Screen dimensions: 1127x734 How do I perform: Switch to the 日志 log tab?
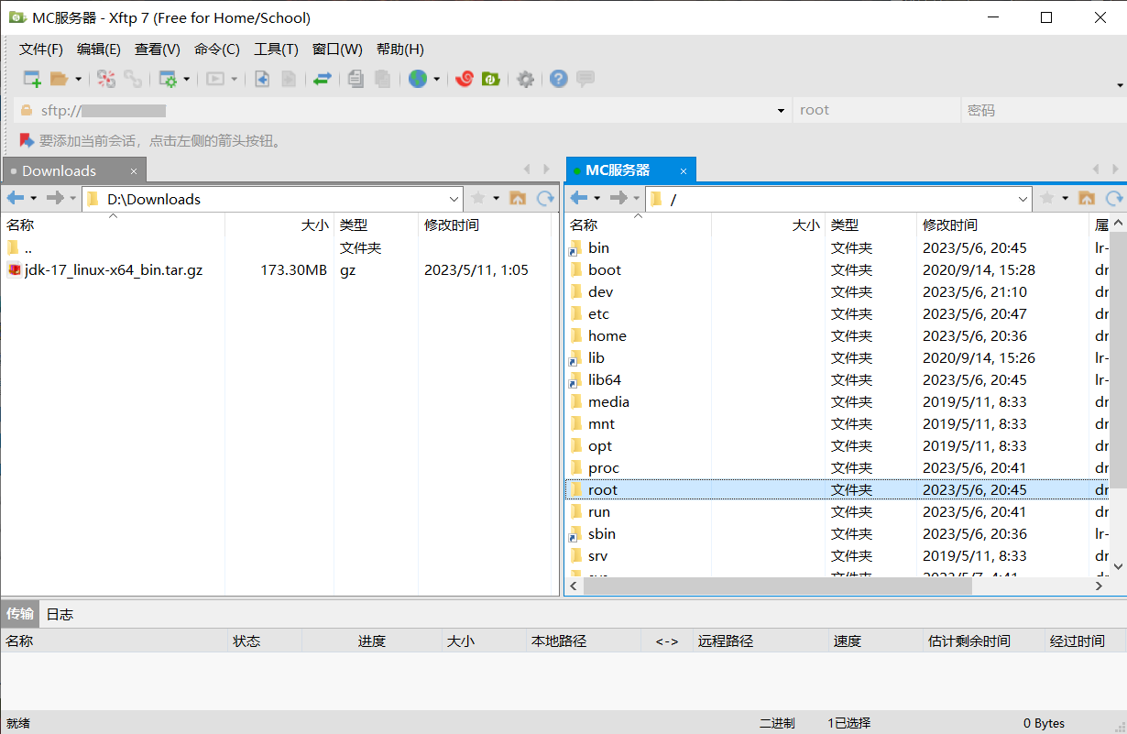[x=60, y=614]
